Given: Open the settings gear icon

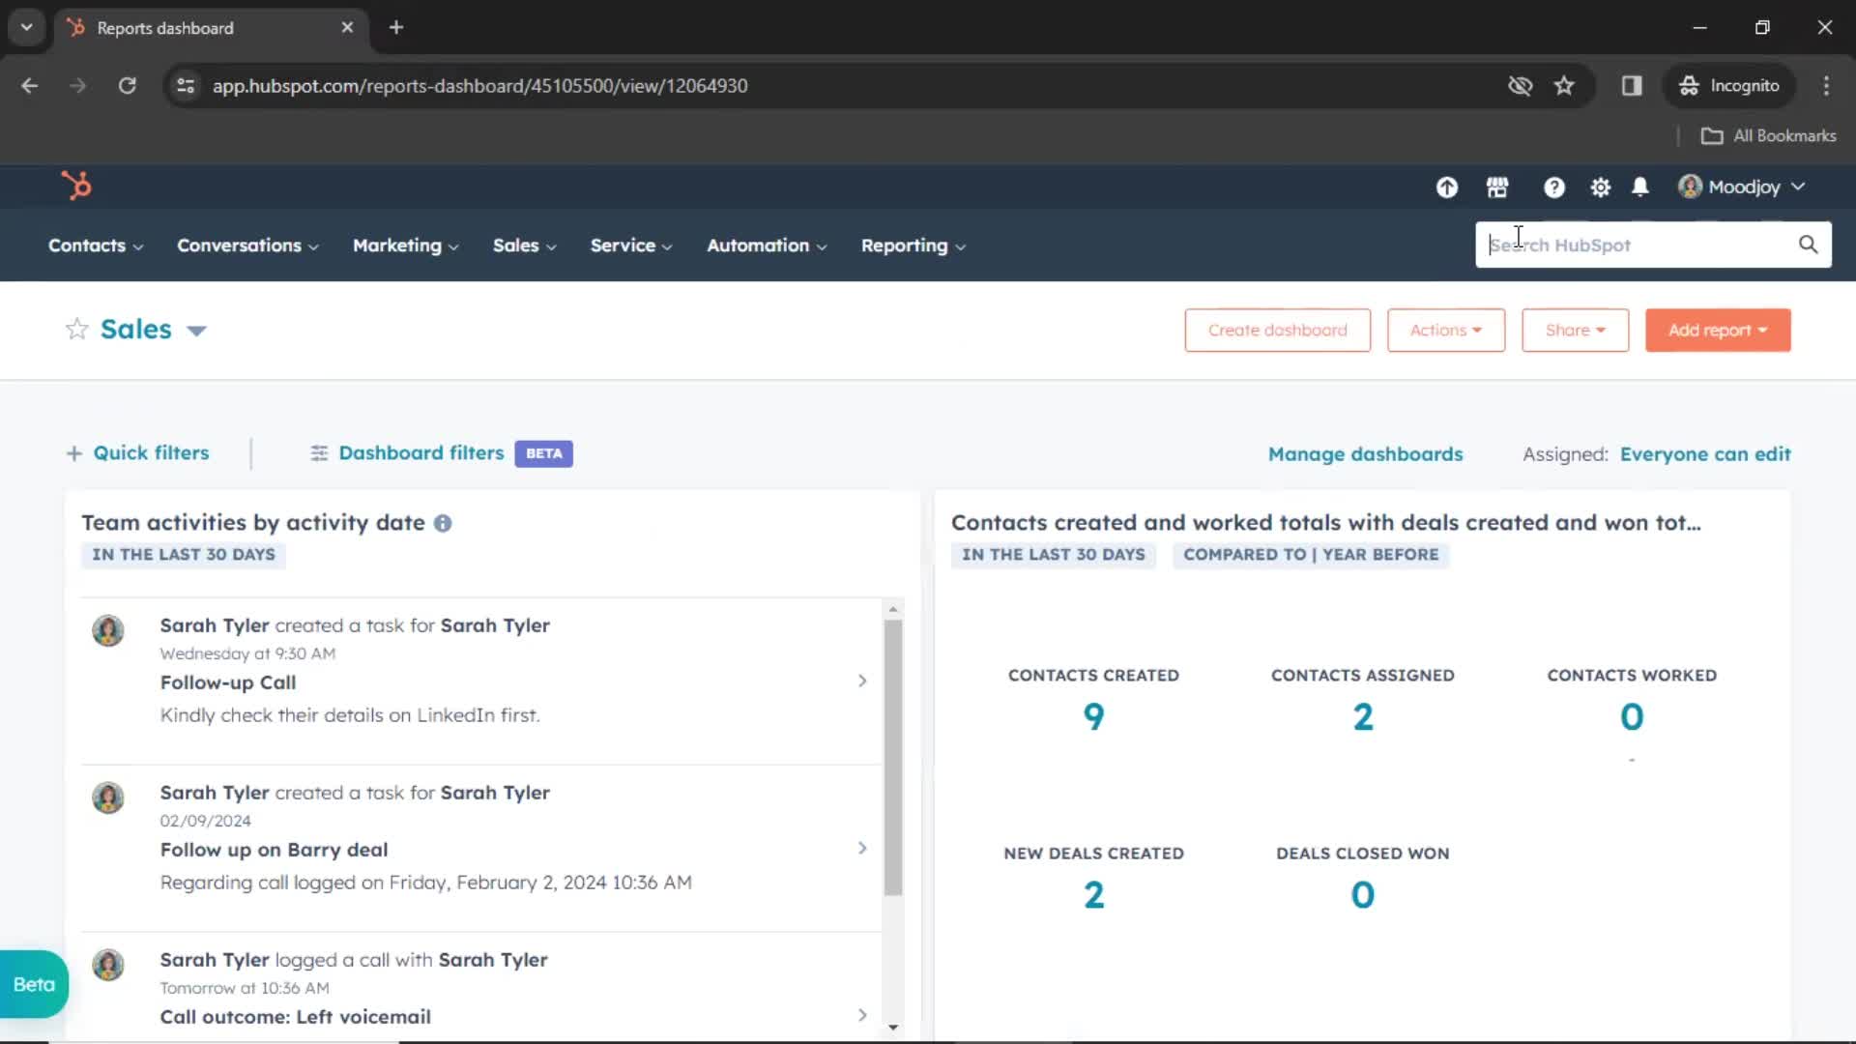Looking at the screenshot, I should tap(1601, 188).
